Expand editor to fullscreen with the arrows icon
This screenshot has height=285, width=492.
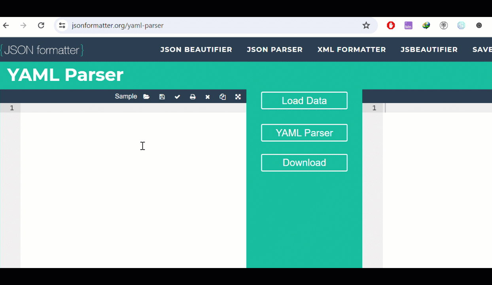tap(238, 96)
